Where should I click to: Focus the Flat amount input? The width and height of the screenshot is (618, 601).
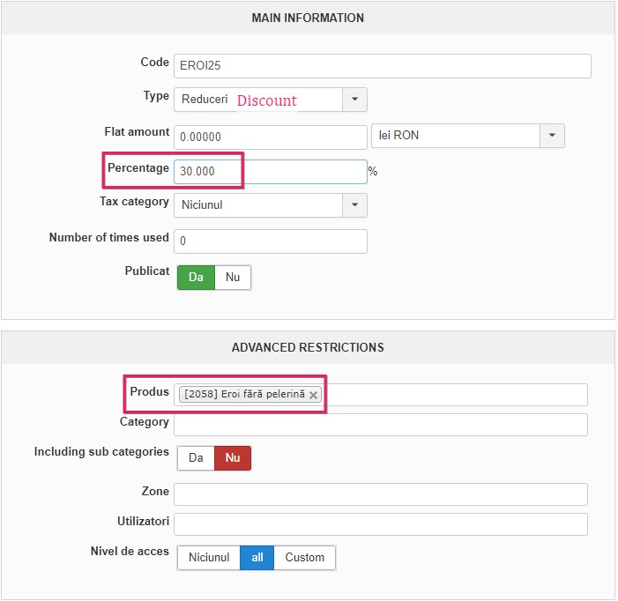270,137
